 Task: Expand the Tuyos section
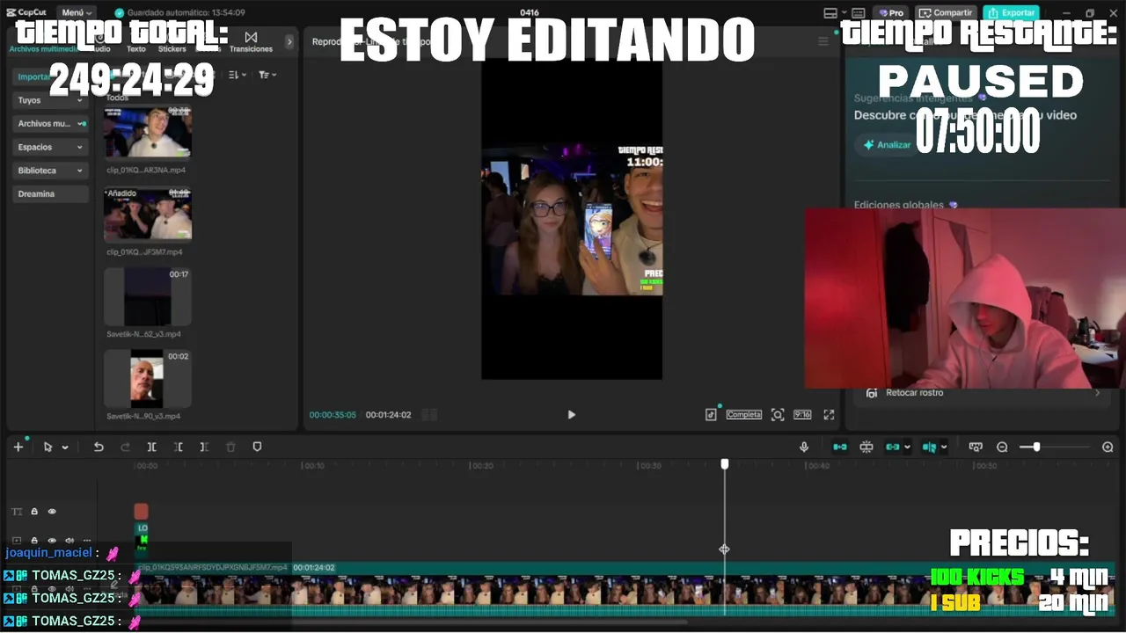click(50, 100)
